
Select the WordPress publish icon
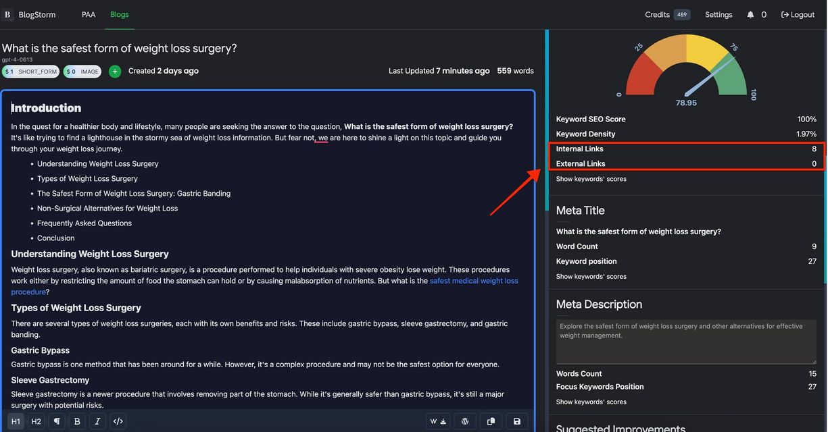click(464, 421)
